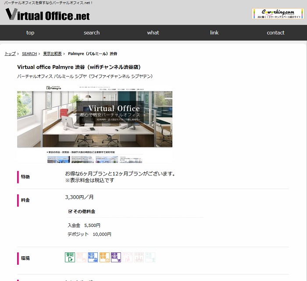Viewport: 307px width, 281px height.
Task: Open the 東京比較表 breadcrumb link
Action: 52,54
